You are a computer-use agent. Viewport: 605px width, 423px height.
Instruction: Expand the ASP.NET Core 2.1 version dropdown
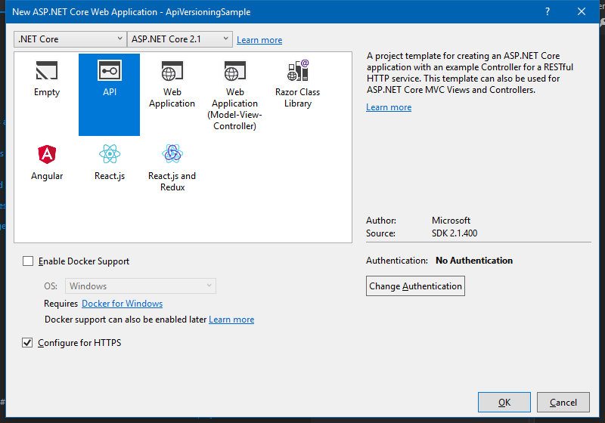(x=181, y=39)
